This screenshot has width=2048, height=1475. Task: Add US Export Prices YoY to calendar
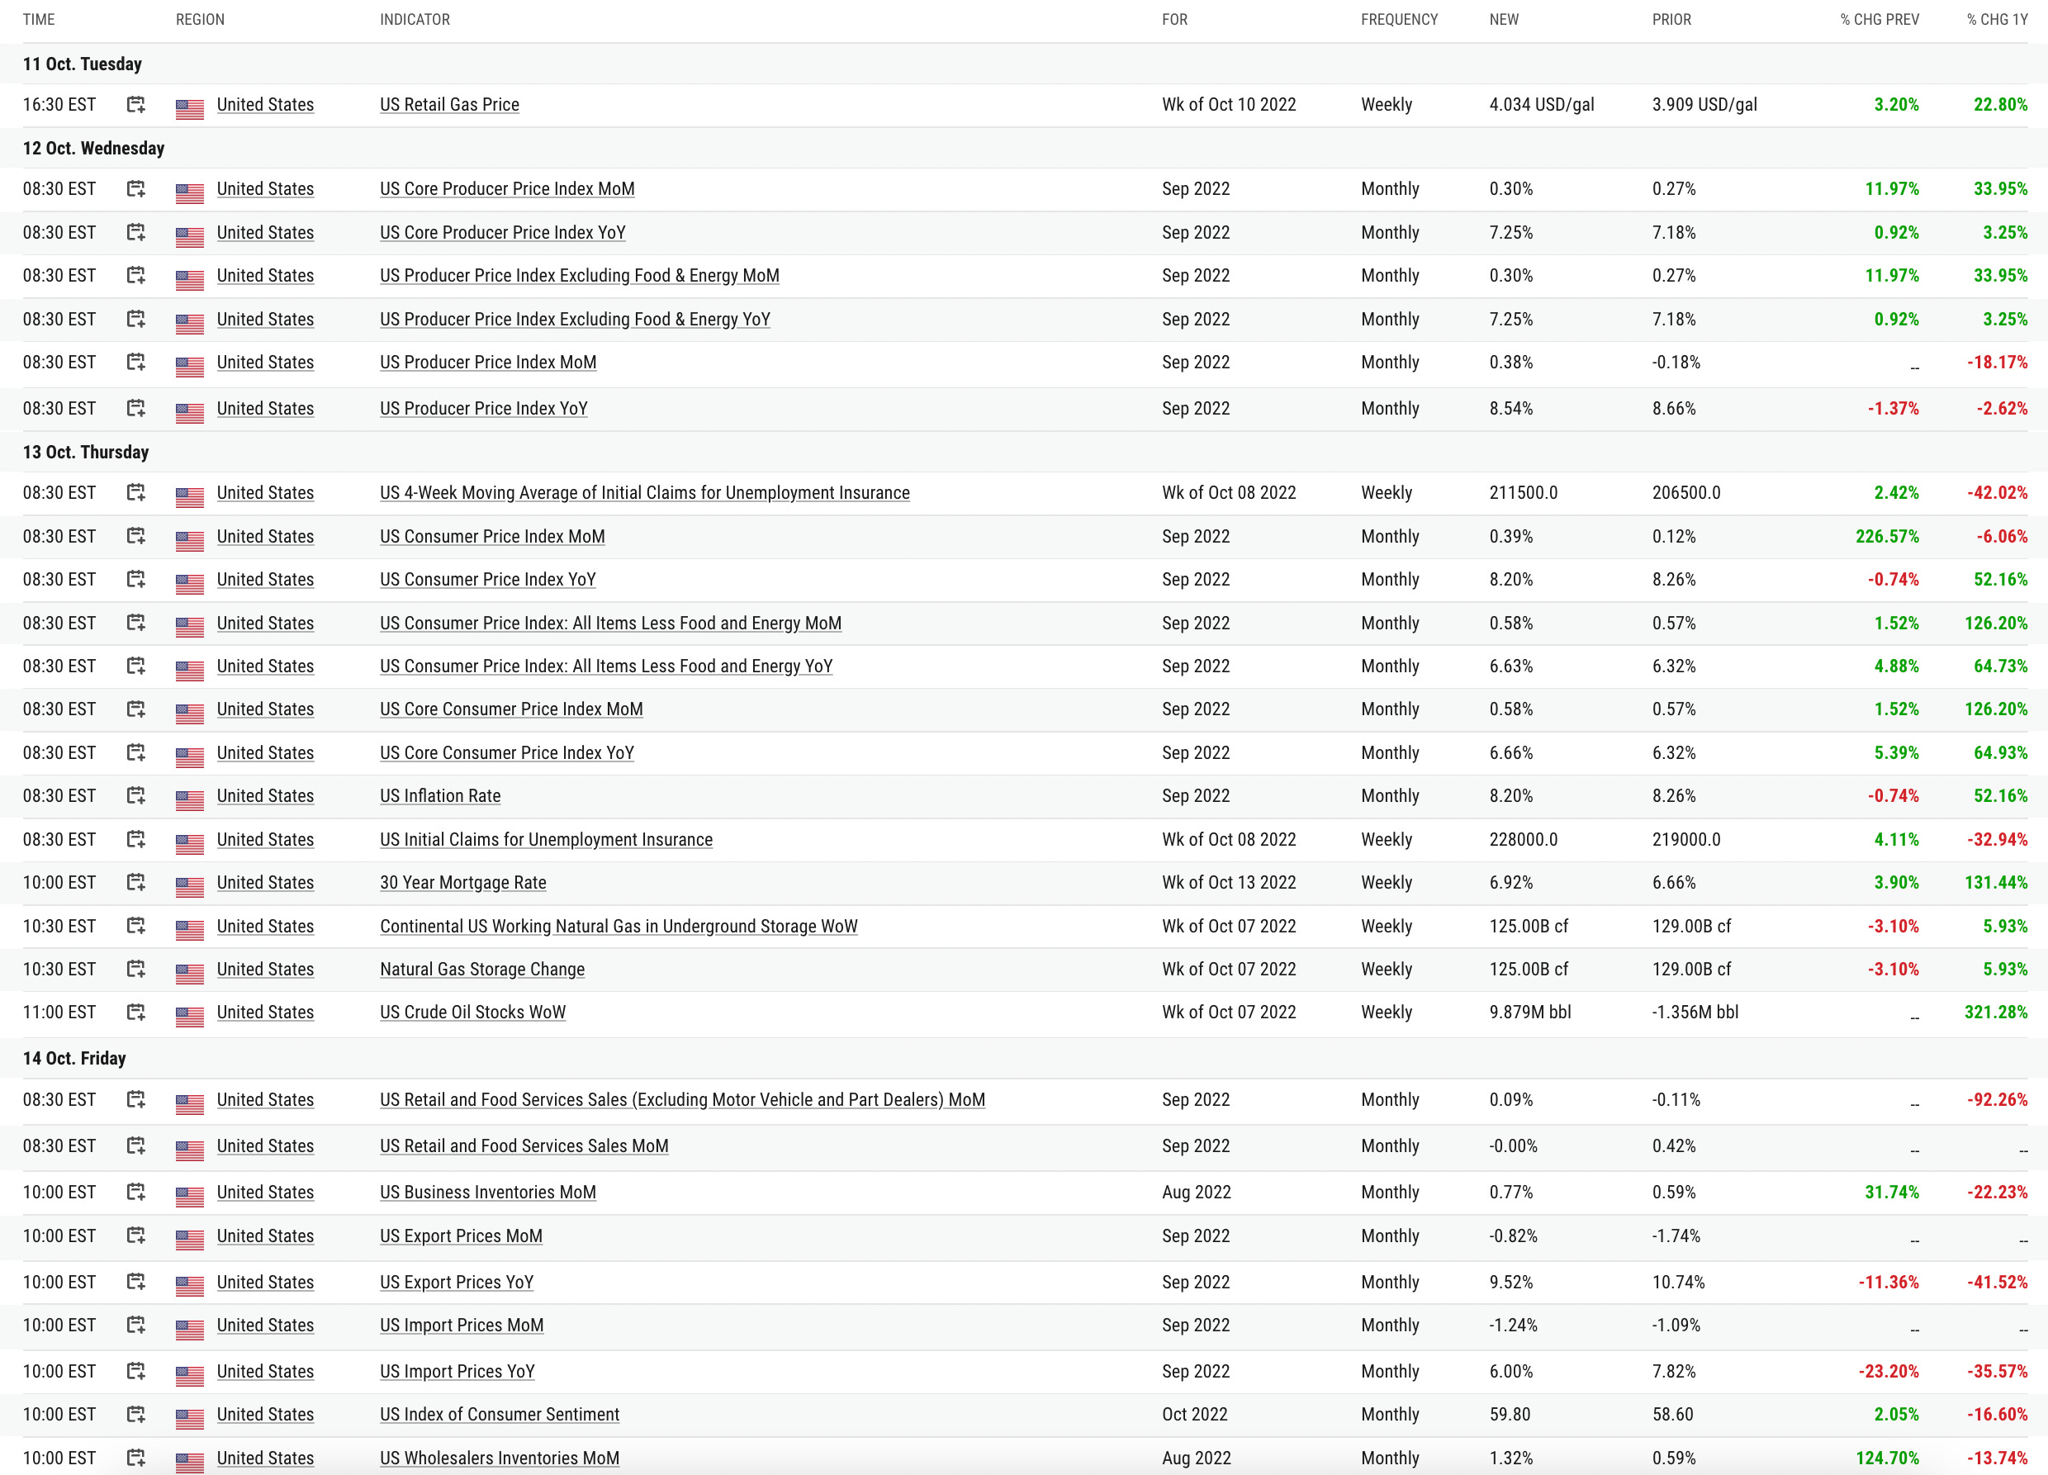coord(135,1282)
